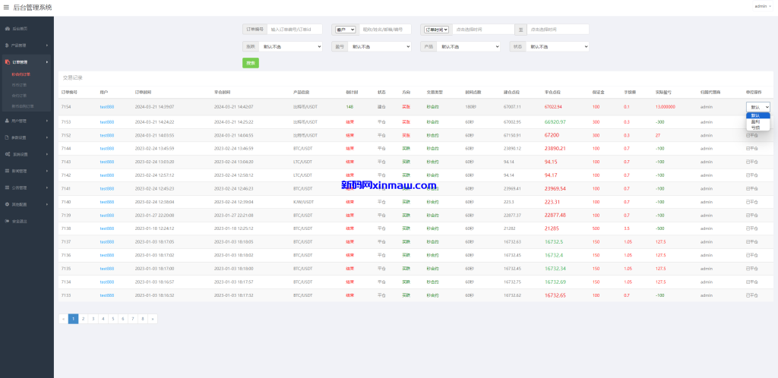Open the admin account menu at top right
The height and width of the screenshot is (378, 778).
(x=761, y=6)
